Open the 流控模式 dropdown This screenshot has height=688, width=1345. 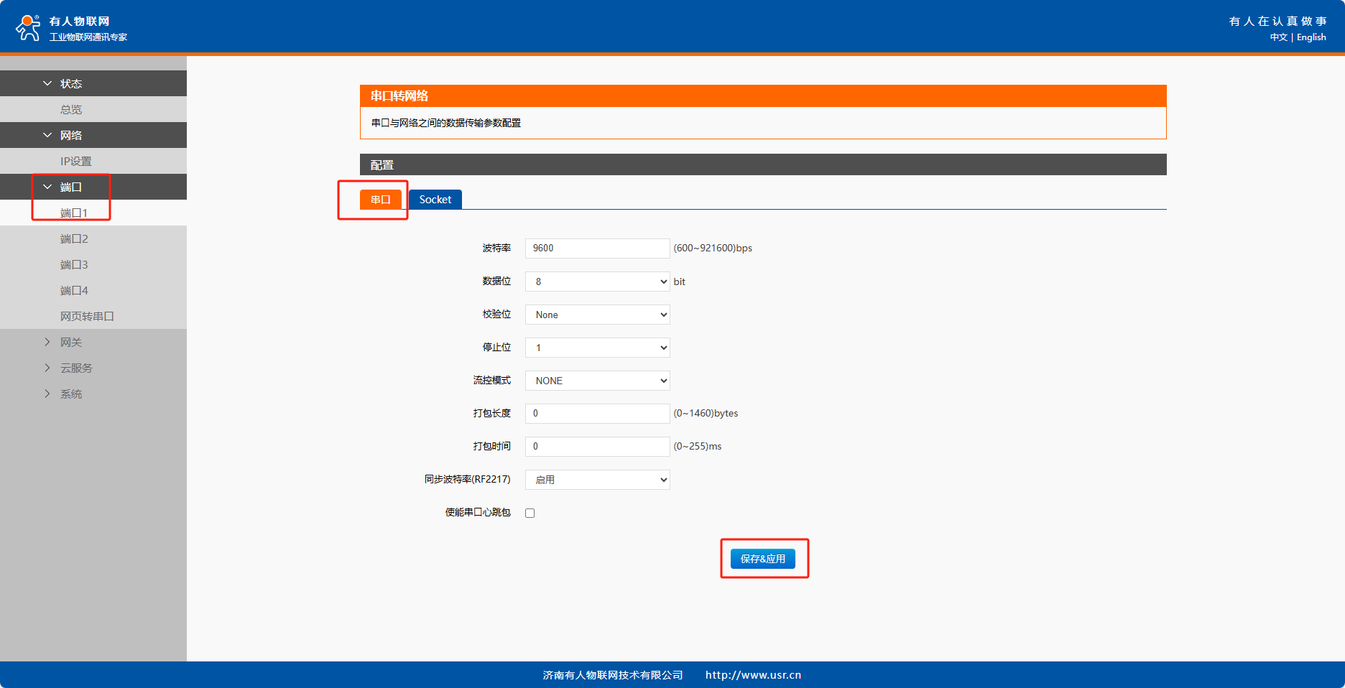pos(597,381)
